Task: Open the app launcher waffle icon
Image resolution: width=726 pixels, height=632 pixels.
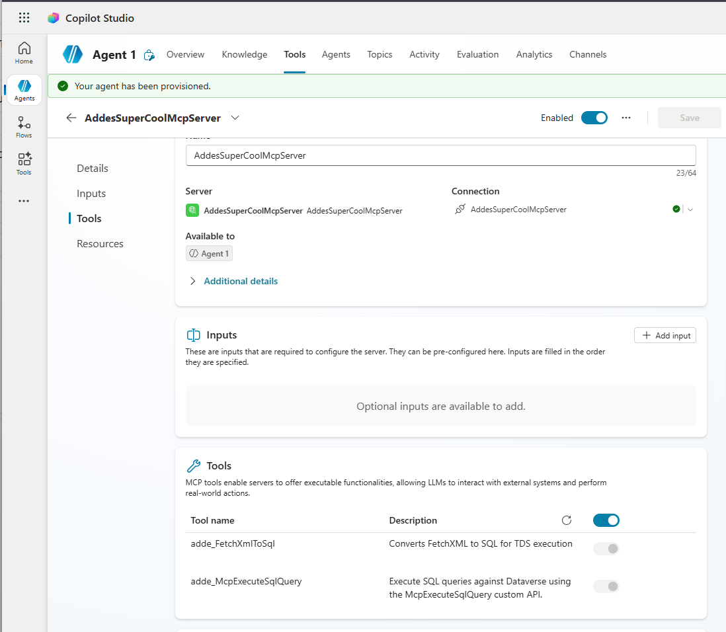Action: (24, 18)
